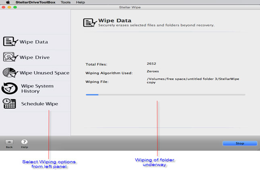260x170 pixels.
Task: Click the Wipe System History icon
Action: [9, 88]
